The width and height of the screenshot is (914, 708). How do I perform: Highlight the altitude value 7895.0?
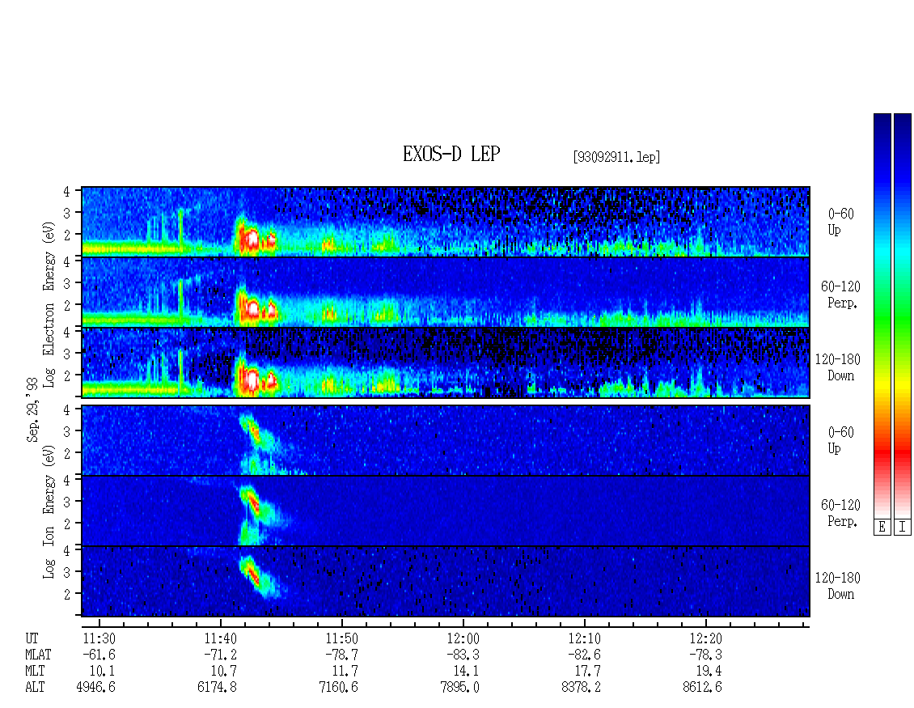coord(459,688)
